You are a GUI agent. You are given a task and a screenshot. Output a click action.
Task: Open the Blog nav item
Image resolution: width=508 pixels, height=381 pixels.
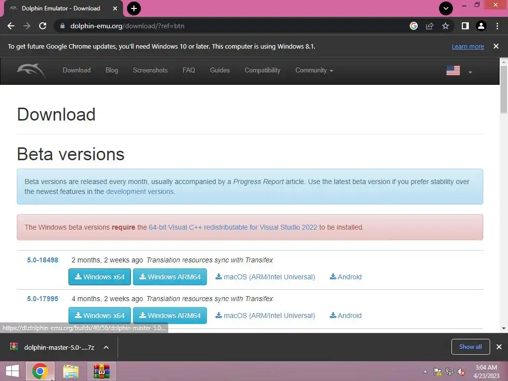[x=112, y=70]
